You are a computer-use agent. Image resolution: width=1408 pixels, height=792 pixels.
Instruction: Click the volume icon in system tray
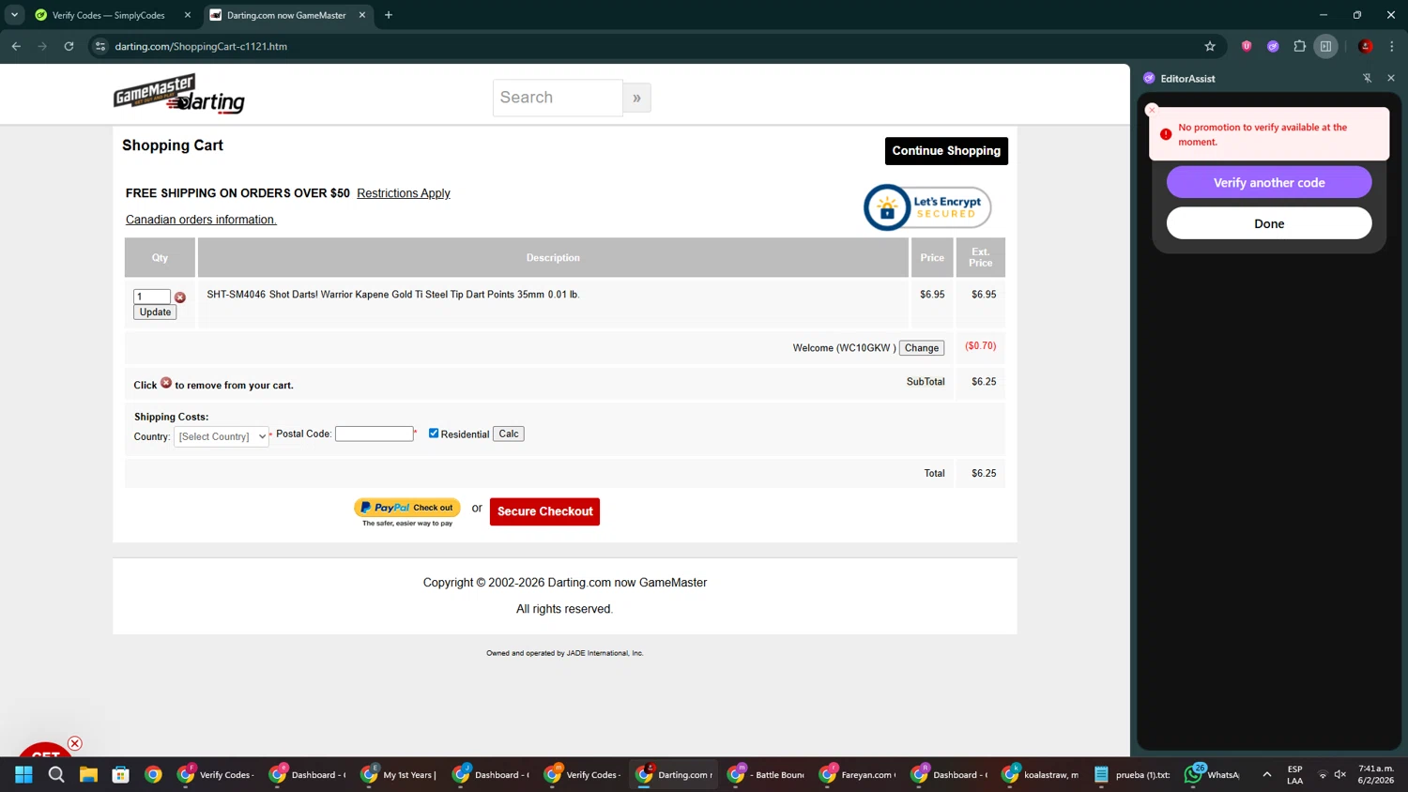click(x=1340, y=774)
